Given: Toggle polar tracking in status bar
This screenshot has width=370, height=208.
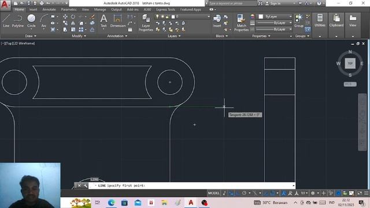Looking at the screenshot, I should point(244,193).
